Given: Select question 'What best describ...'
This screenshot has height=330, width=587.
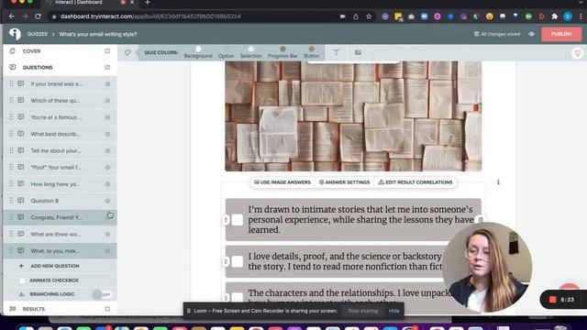Looking at the screenshot, I should click(x=60, y=134).
